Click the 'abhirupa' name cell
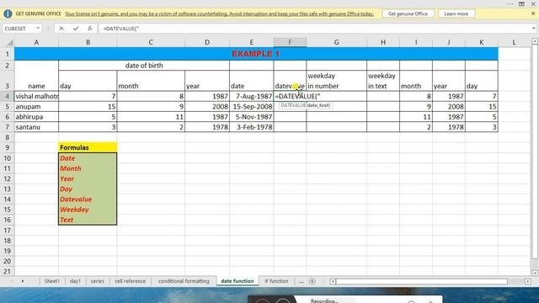 [x=36, y=117]
